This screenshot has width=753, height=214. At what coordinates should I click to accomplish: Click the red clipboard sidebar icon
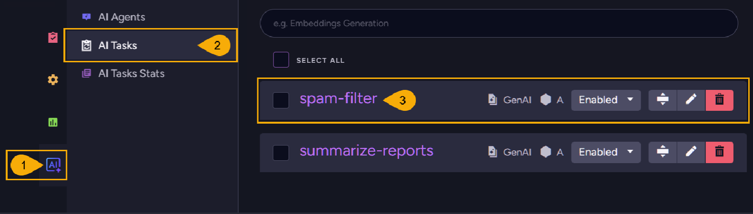point(53,37)
